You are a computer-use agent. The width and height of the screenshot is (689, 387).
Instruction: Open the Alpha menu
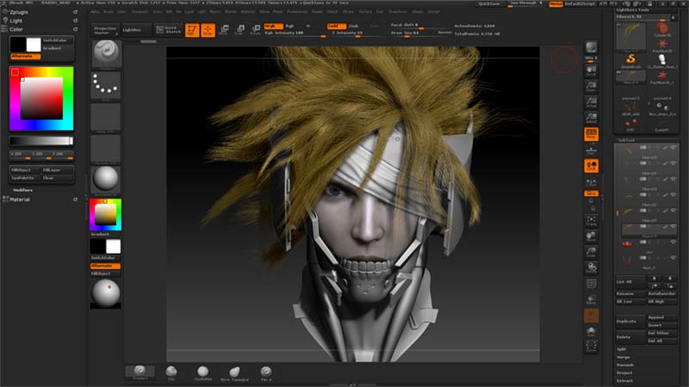coord(95,12)
